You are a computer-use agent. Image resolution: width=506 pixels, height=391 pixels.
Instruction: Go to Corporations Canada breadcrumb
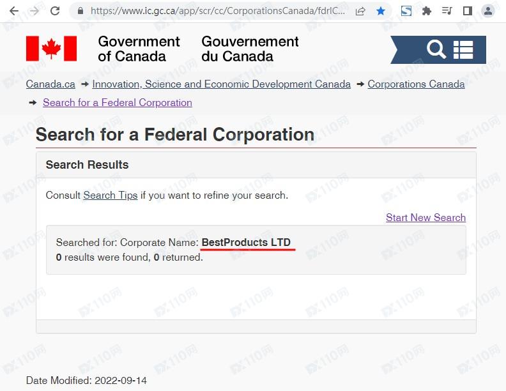416,84
